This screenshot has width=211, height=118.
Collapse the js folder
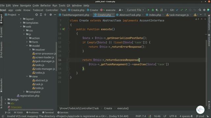24,34
